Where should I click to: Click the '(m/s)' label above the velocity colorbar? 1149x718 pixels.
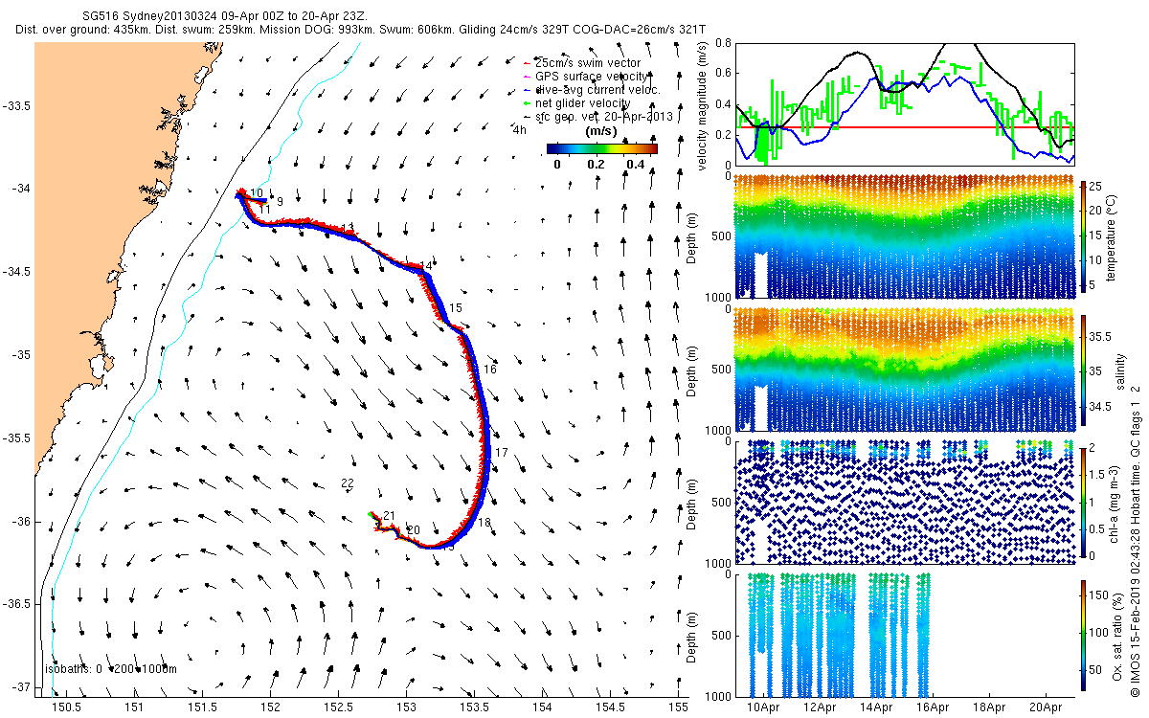pos(600,131)
